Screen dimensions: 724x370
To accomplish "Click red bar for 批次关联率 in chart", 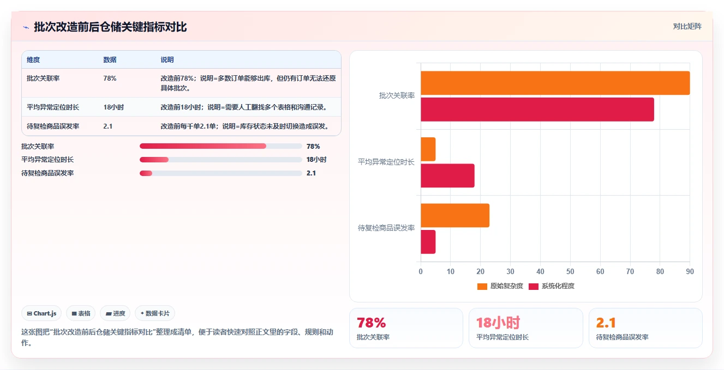I will click(537, 110).
